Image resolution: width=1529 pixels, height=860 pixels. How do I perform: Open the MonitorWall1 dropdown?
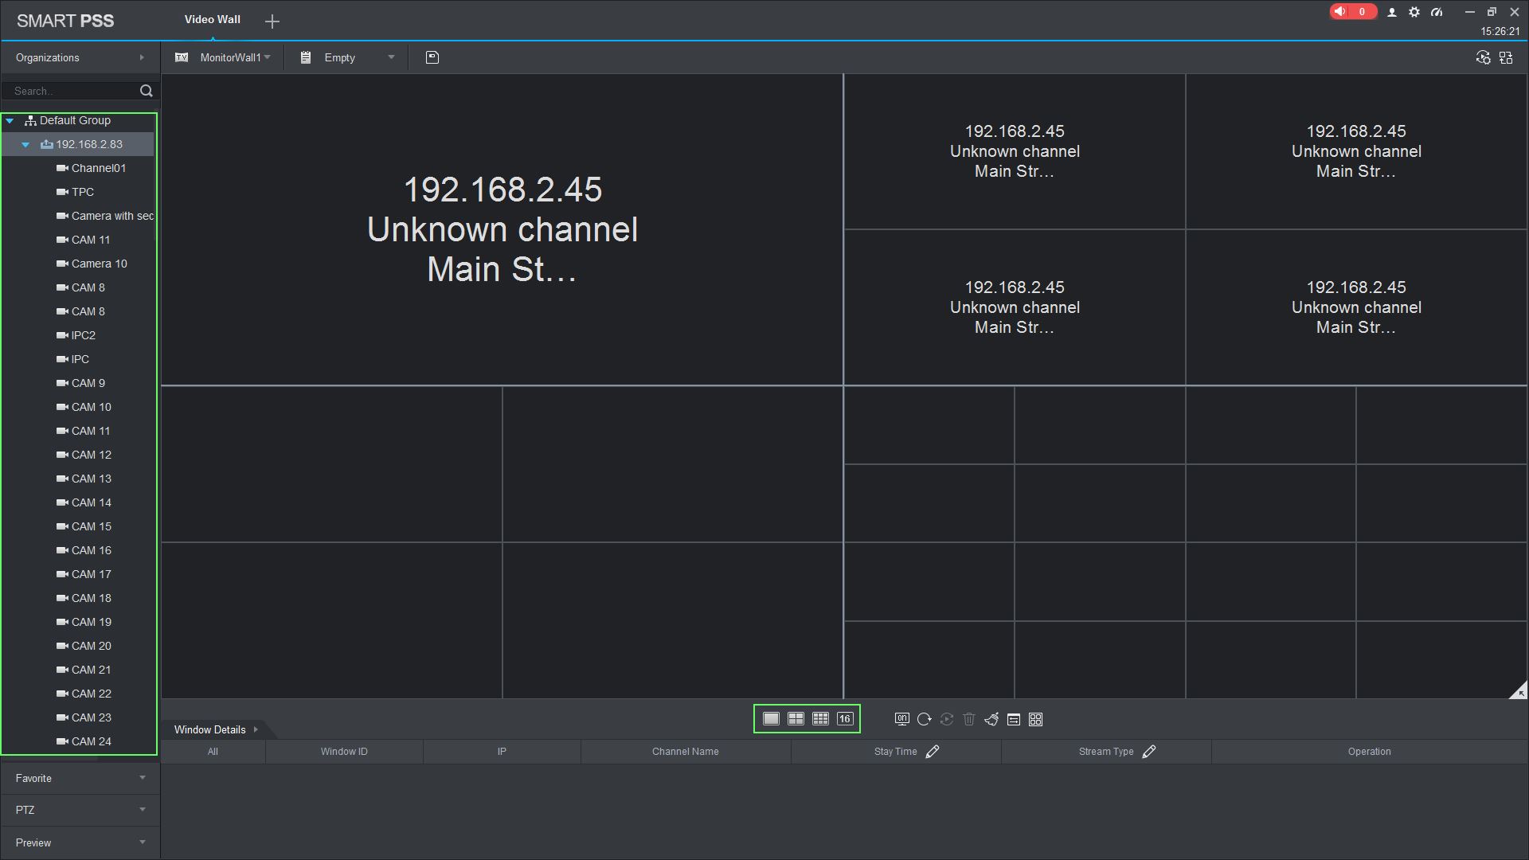pos(235,57)
